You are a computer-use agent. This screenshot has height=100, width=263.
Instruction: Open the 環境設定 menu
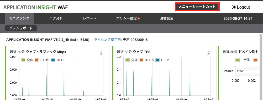coord(166,18)
